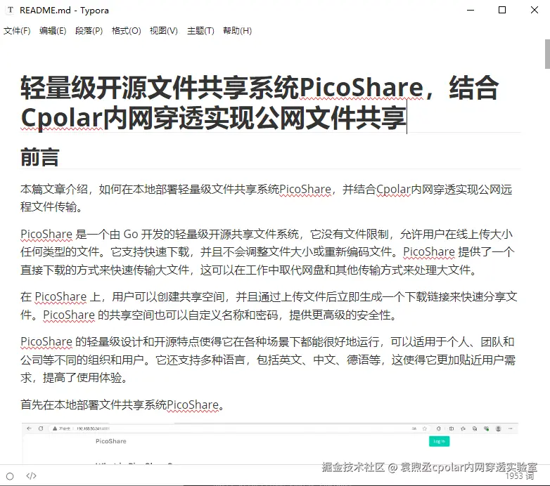Close the Typora window
The image size is (550, 486).
pos(535,10)
